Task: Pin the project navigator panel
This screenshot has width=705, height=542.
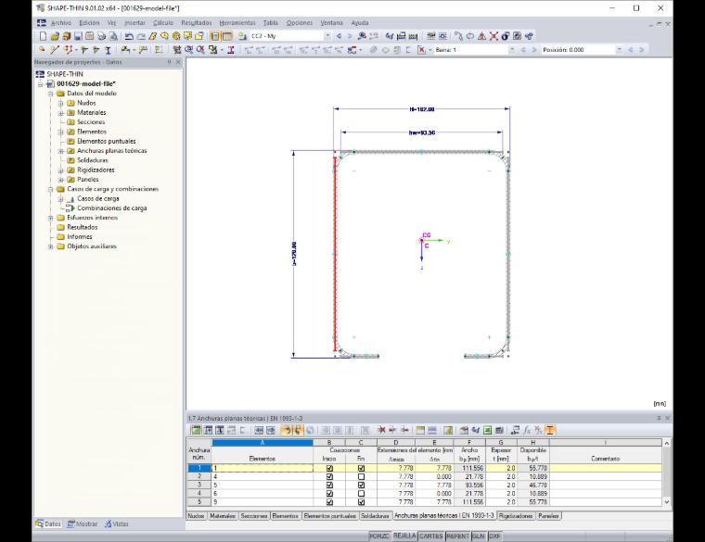Action: pyautogui.click(x=170, y=62)
